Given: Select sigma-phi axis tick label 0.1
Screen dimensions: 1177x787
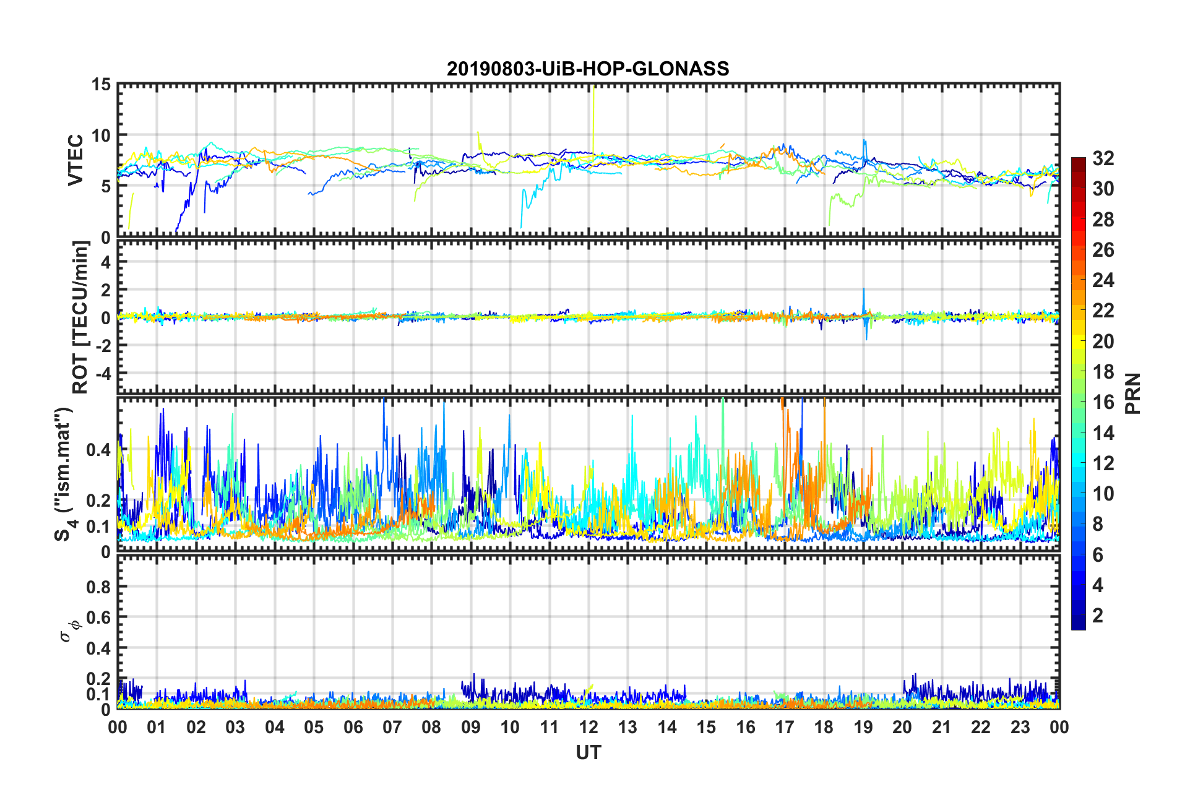Looking at the screenshot, I should [99, 695].
